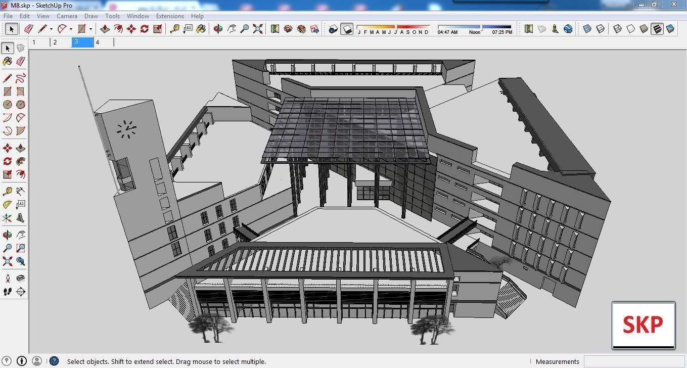687x368 pixels.
Task: Toggle Show/Hide Shadows button
Action: [x=347, y=29]
